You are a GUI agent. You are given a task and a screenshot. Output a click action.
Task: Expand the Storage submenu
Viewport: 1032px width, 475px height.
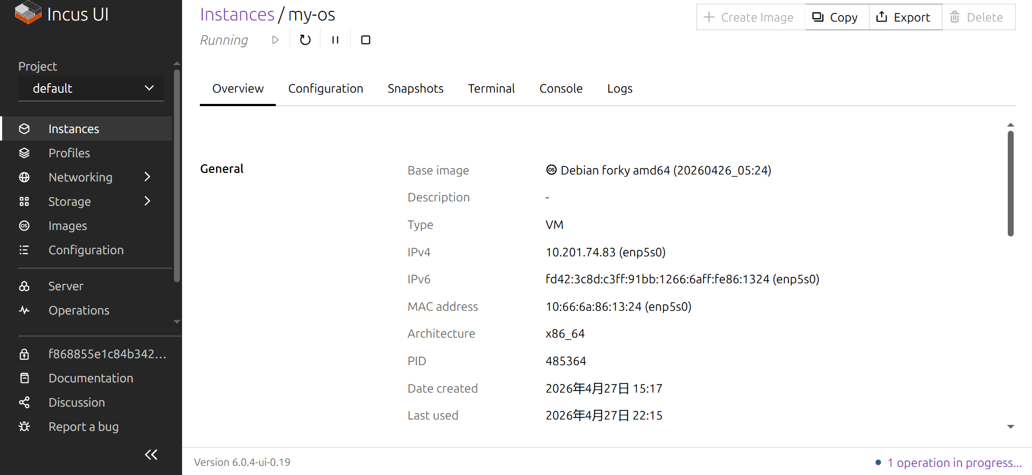147,201
